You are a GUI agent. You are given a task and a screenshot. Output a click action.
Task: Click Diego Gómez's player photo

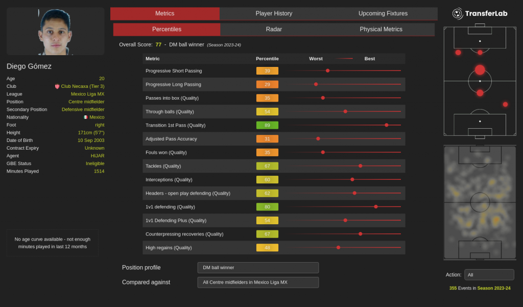tap(55, 32)
